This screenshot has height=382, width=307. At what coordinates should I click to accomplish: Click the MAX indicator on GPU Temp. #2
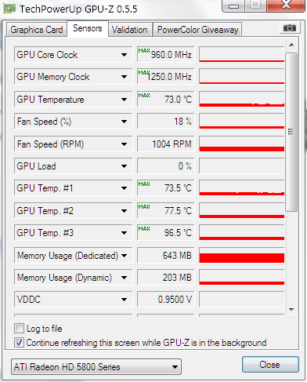click(x=144, y=207)
